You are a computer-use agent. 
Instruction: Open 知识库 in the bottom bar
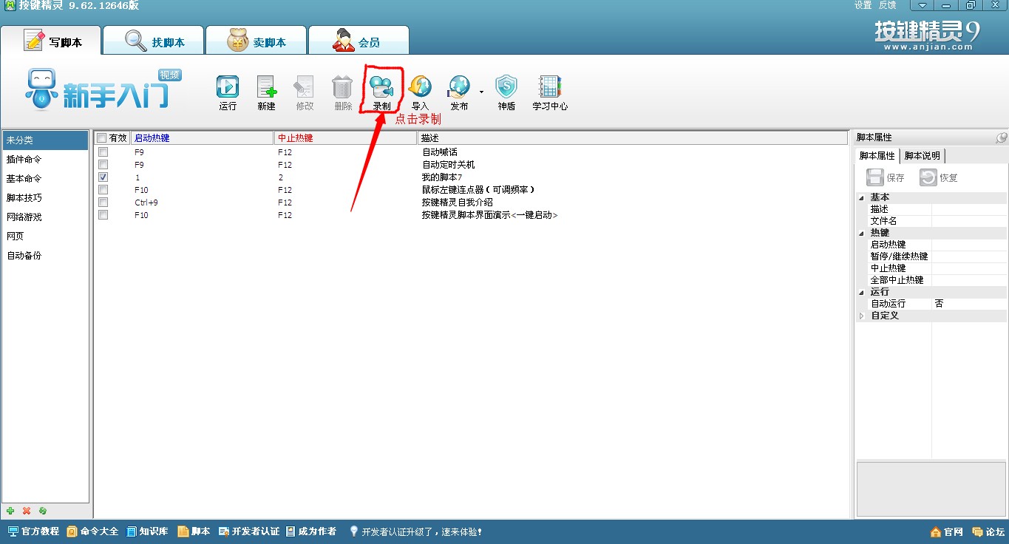tap(148, 531)
